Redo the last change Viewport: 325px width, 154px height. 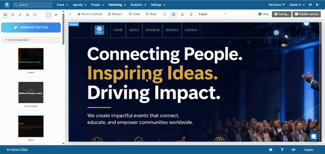[x=151, y=14]
